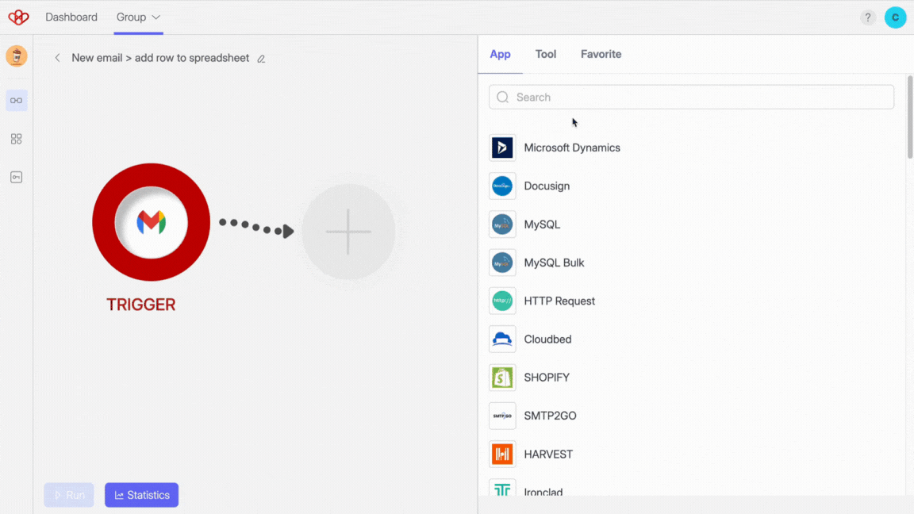The image size is (914, 514).
Task: Choose SHOPIFY from the app list
Action: click(547, 378)
